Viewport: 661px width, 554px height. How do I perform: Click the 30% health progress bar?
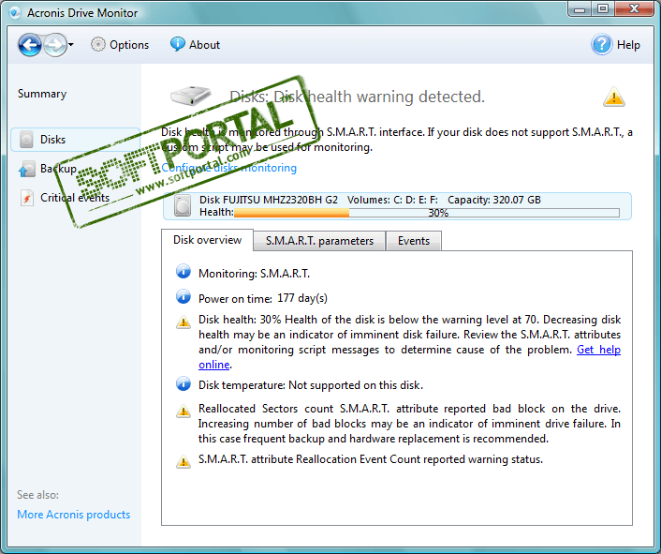coord(427,213)
